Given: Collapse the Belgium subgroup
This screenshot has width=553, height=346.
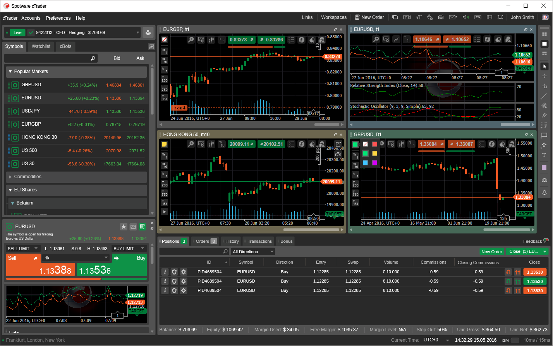Looking at the screenshot, I should tap(77, 203).
